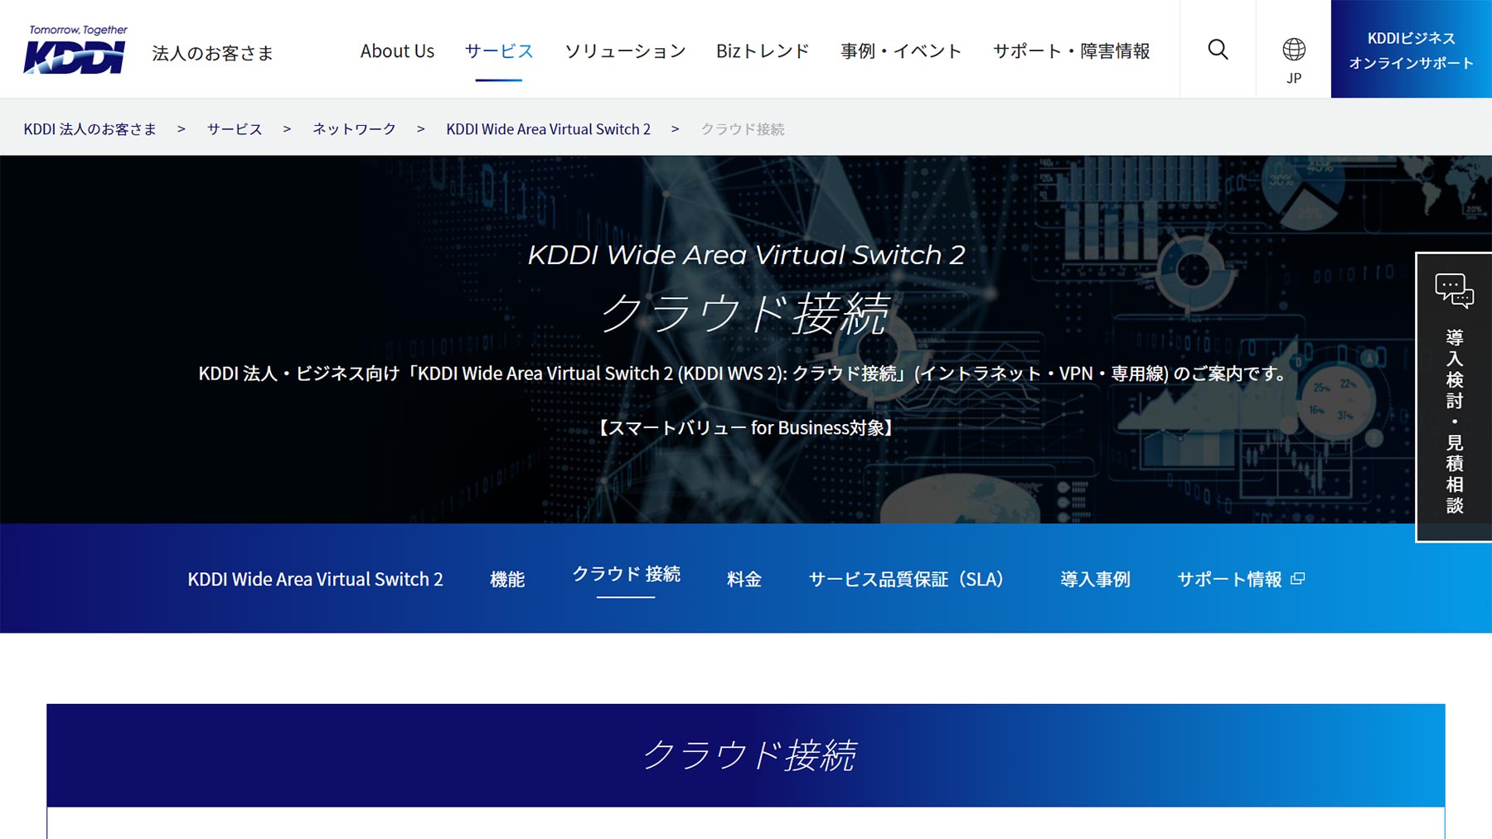Click external link icon beside サポート情報
The image size is (1492, 839).
[x=1298, y=579]
